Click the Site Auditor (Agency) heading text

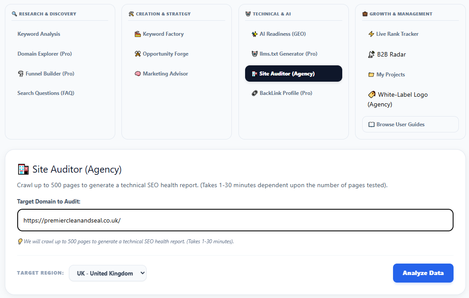click(77, 170)
